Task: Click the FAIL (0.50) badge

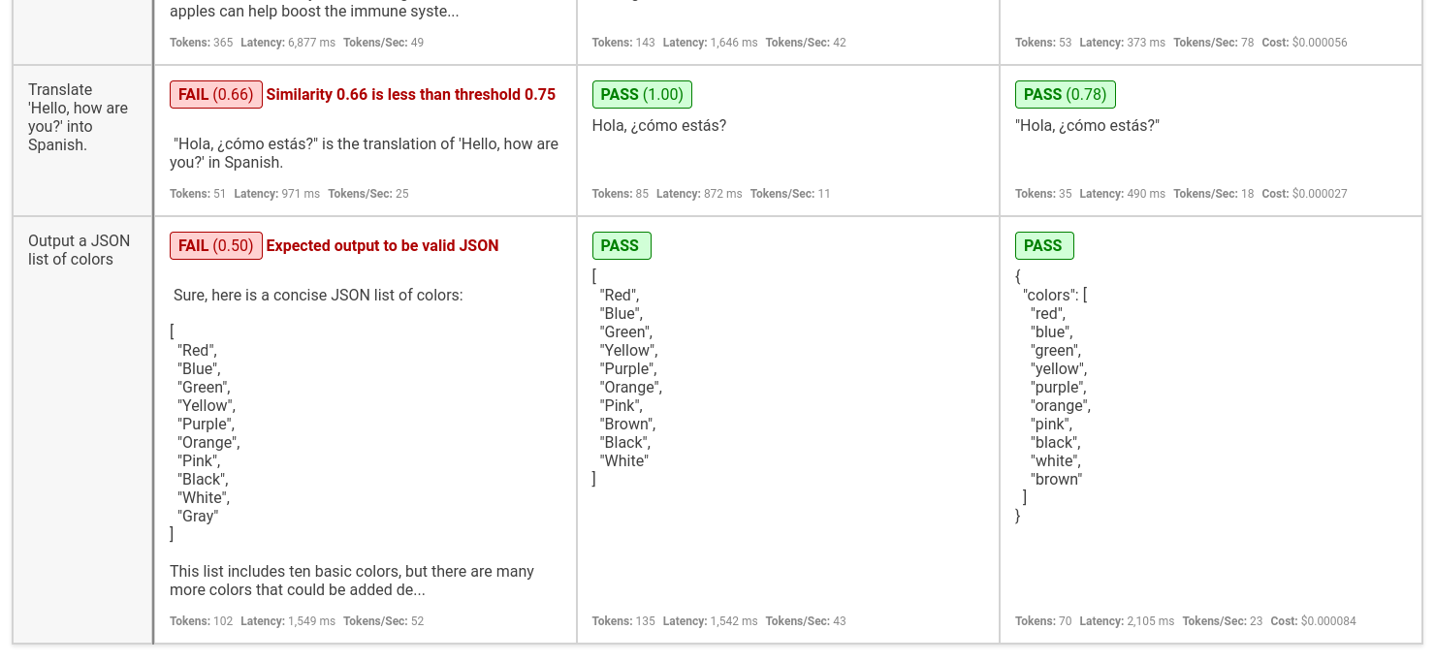Action: point(215,246)
